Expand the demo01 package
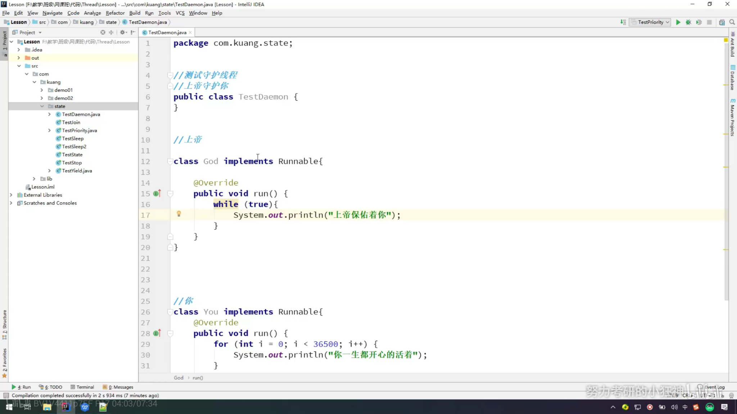 click(42, 90)
